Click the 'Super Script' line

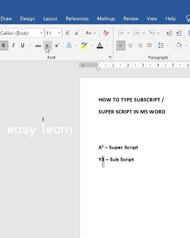[x=118, y=147]
